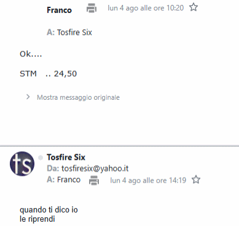The height and width of the screenshot is (226, 239).
Task: Print Franco's 10:20 message
Action: point(92,8)
